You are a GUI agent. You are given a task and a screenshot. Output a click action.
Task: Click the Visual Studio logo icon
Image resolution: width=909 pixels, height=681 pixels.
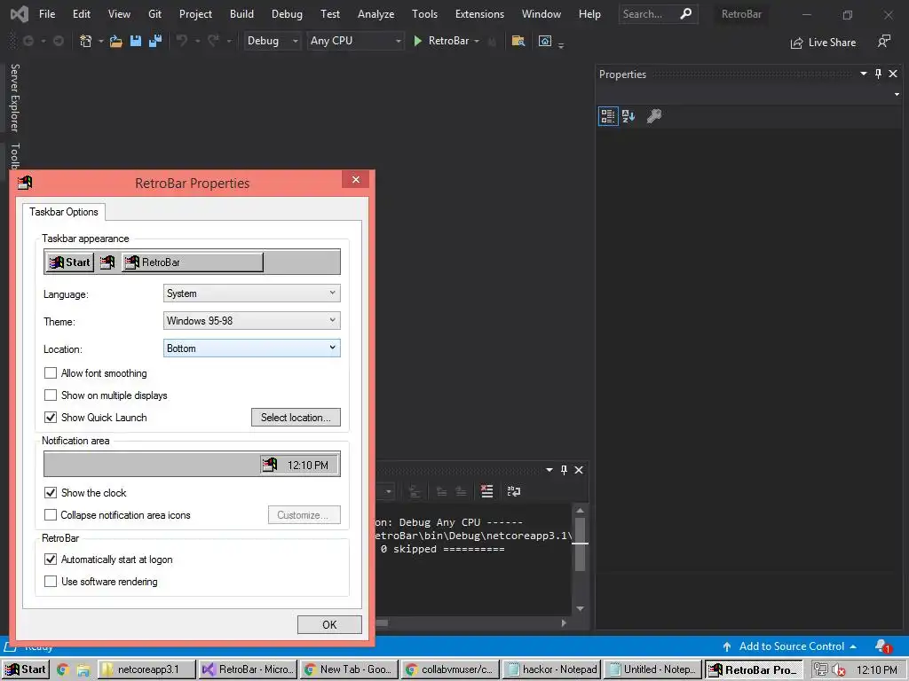[20, 14]
